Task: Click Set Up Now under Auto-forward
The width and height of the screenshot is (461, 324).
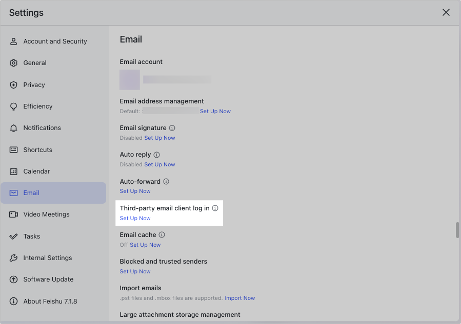Action: [x=135, y=191]
